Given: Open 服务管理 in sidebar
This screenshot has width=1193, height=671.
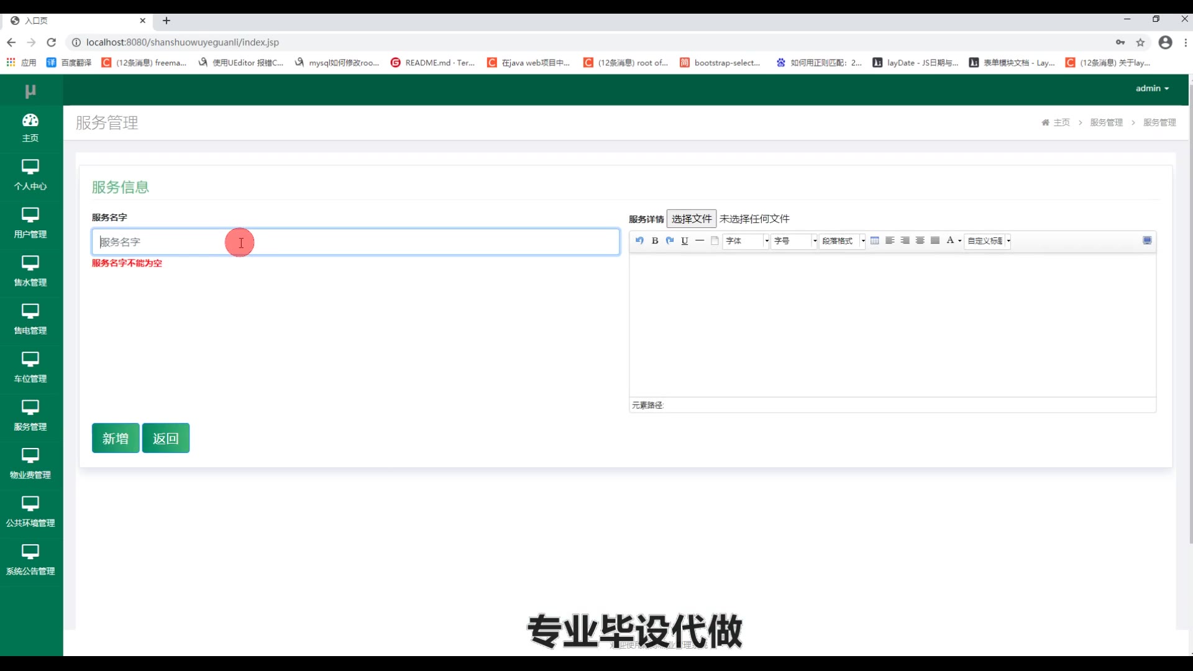Looking at the screenshot, I should (30, 417).
